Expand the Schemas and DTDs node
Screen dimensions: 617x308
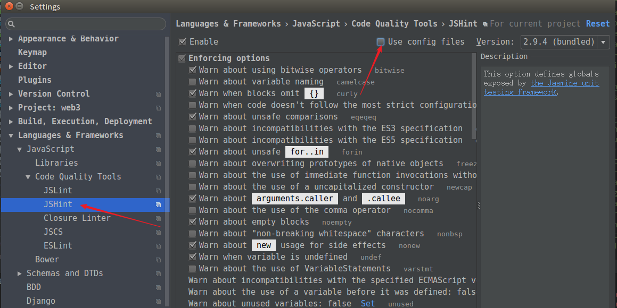[x=20, y=273]
